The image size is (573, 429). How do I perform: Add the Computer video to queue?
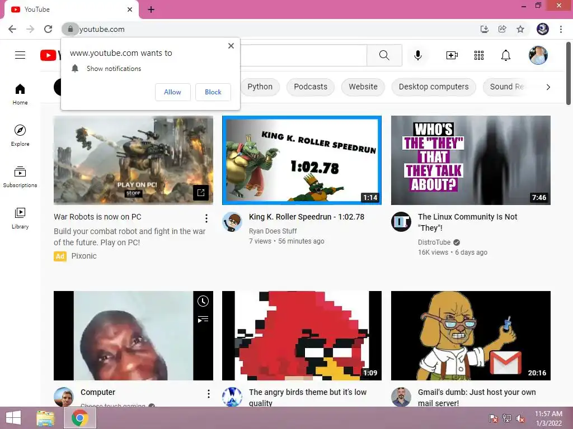(x=203, y=320)
